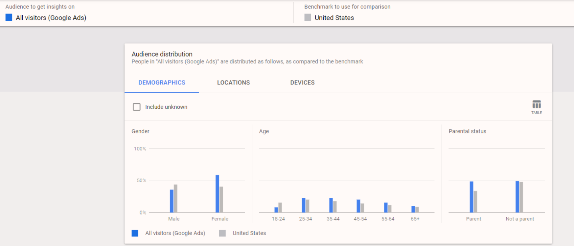Switch to the Locations tab
Screen dimensions: 574x246
(233, 83)
